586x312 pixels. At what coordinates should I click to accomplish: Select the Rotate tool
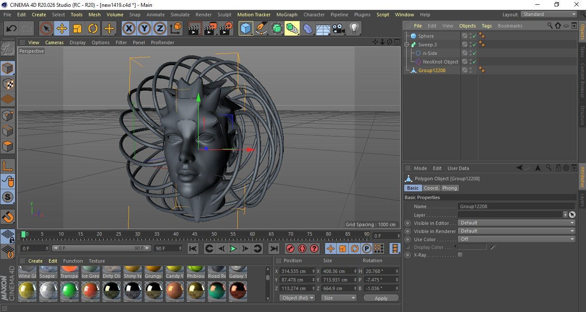pos(93,29)
